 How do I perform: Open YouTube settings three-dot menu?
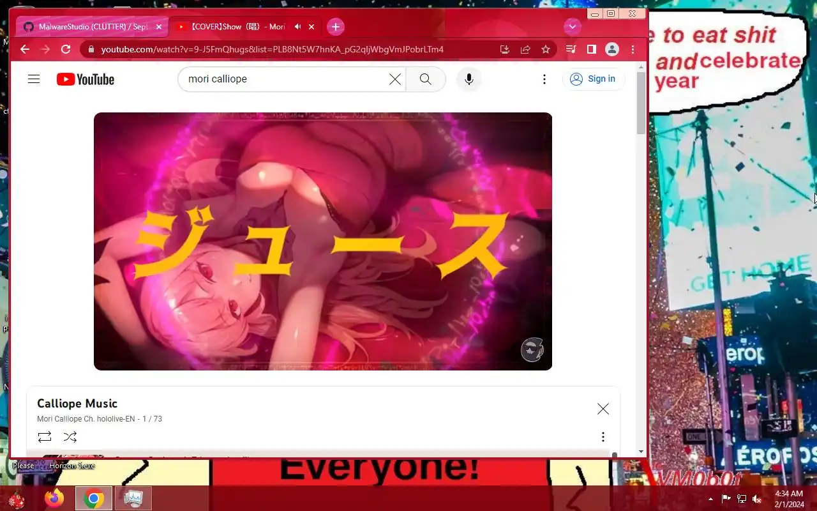click(544, 79)
